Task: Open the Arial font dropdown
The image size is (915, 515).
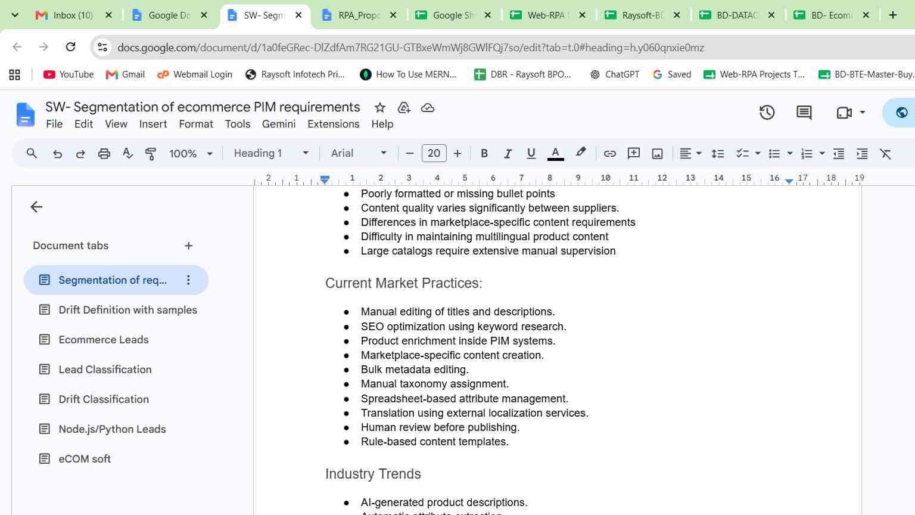Action: click(359, 153)
